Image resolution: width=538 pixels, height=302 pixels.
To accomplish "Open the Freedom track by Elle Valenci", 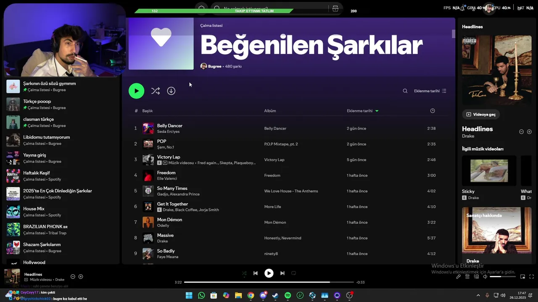I will click(166, 173).
